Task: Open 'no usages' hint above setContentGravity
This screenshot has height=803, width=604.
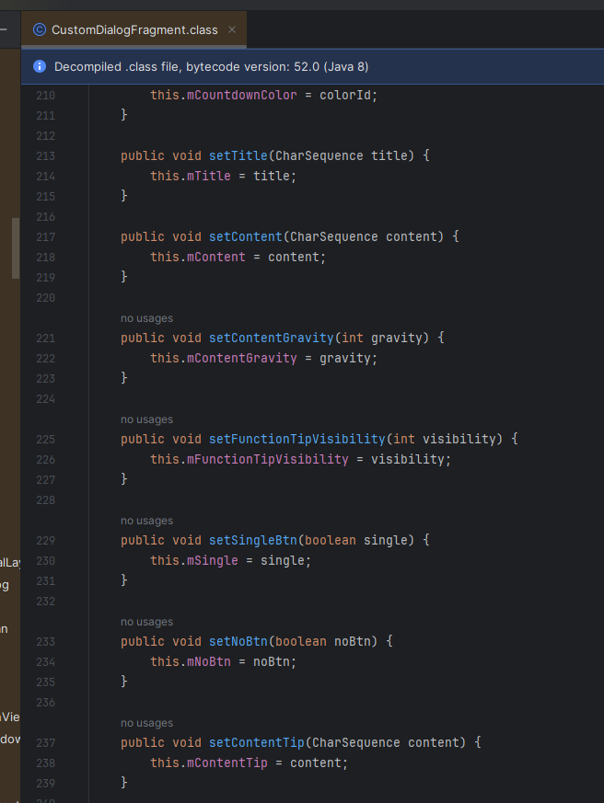Action: tap(146, 318)
